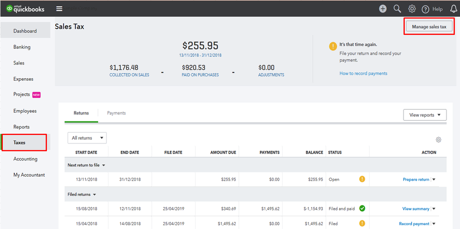This screenshot has width=460, height=229.
Task: Click the View summary link
Action: click(x=416, y=209)
